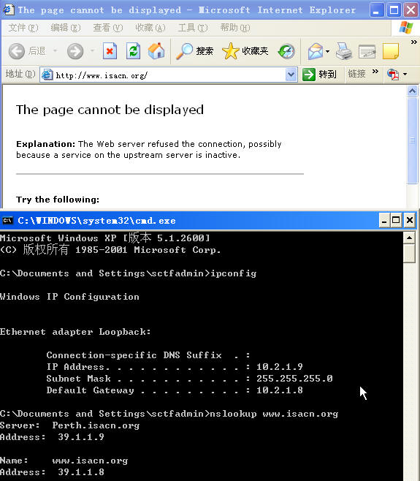Screen dimensions: 420x481
Task: Click the browser vertical scrollbar thumb
Action: tap(413, 141)
